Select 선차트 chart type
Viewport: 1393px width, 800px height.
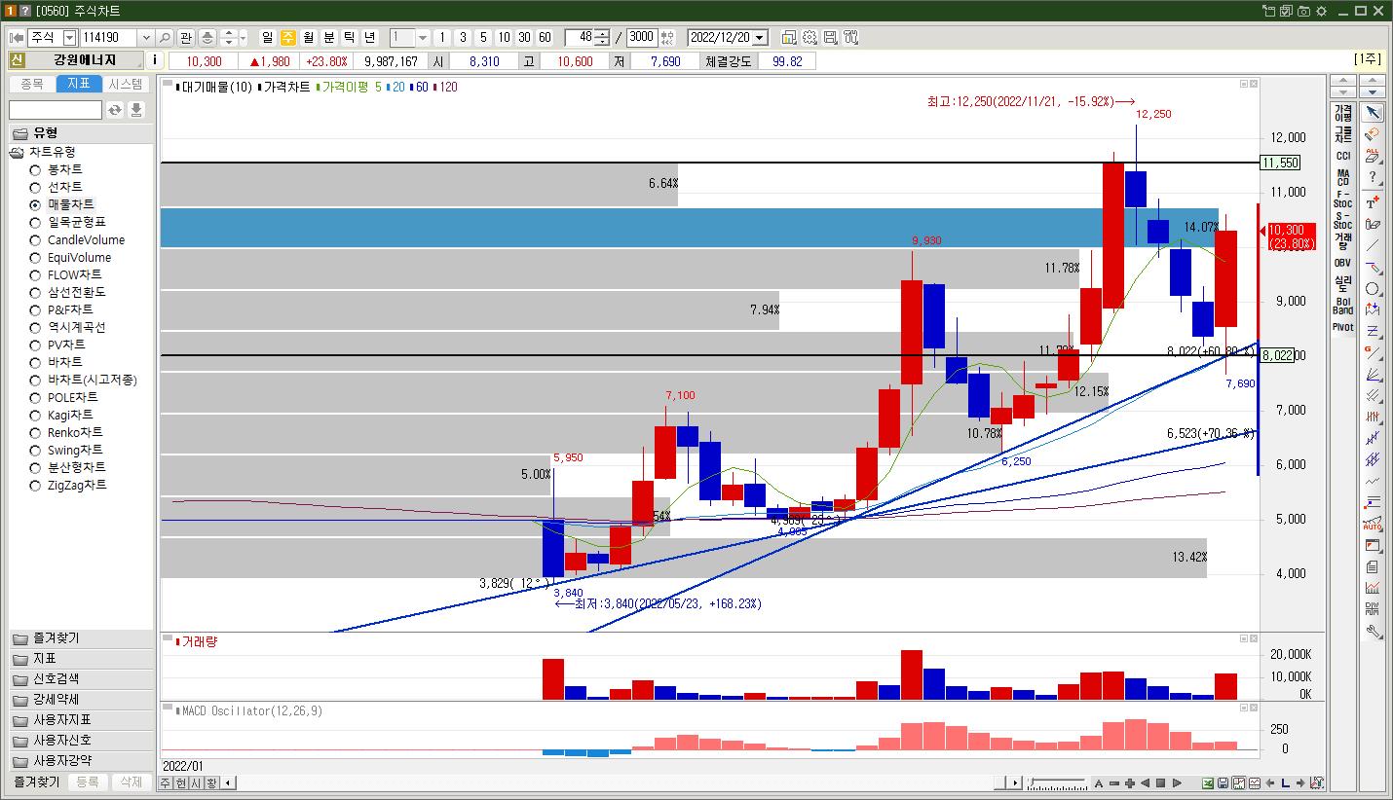click(x=64, y=187)
